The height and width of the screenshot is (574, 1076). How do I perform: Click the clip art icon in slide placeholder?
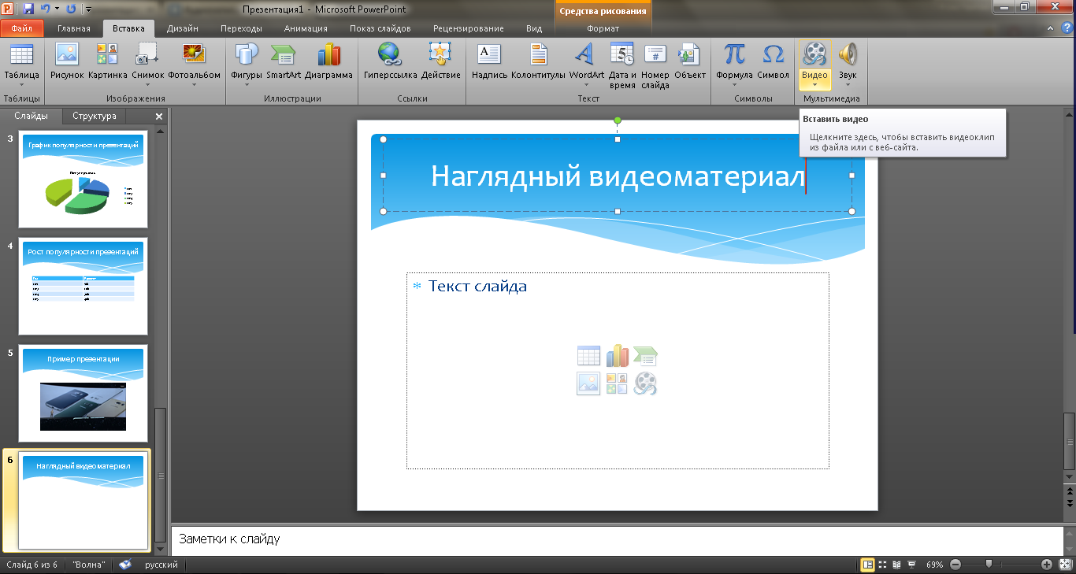(x=617, y=383)
